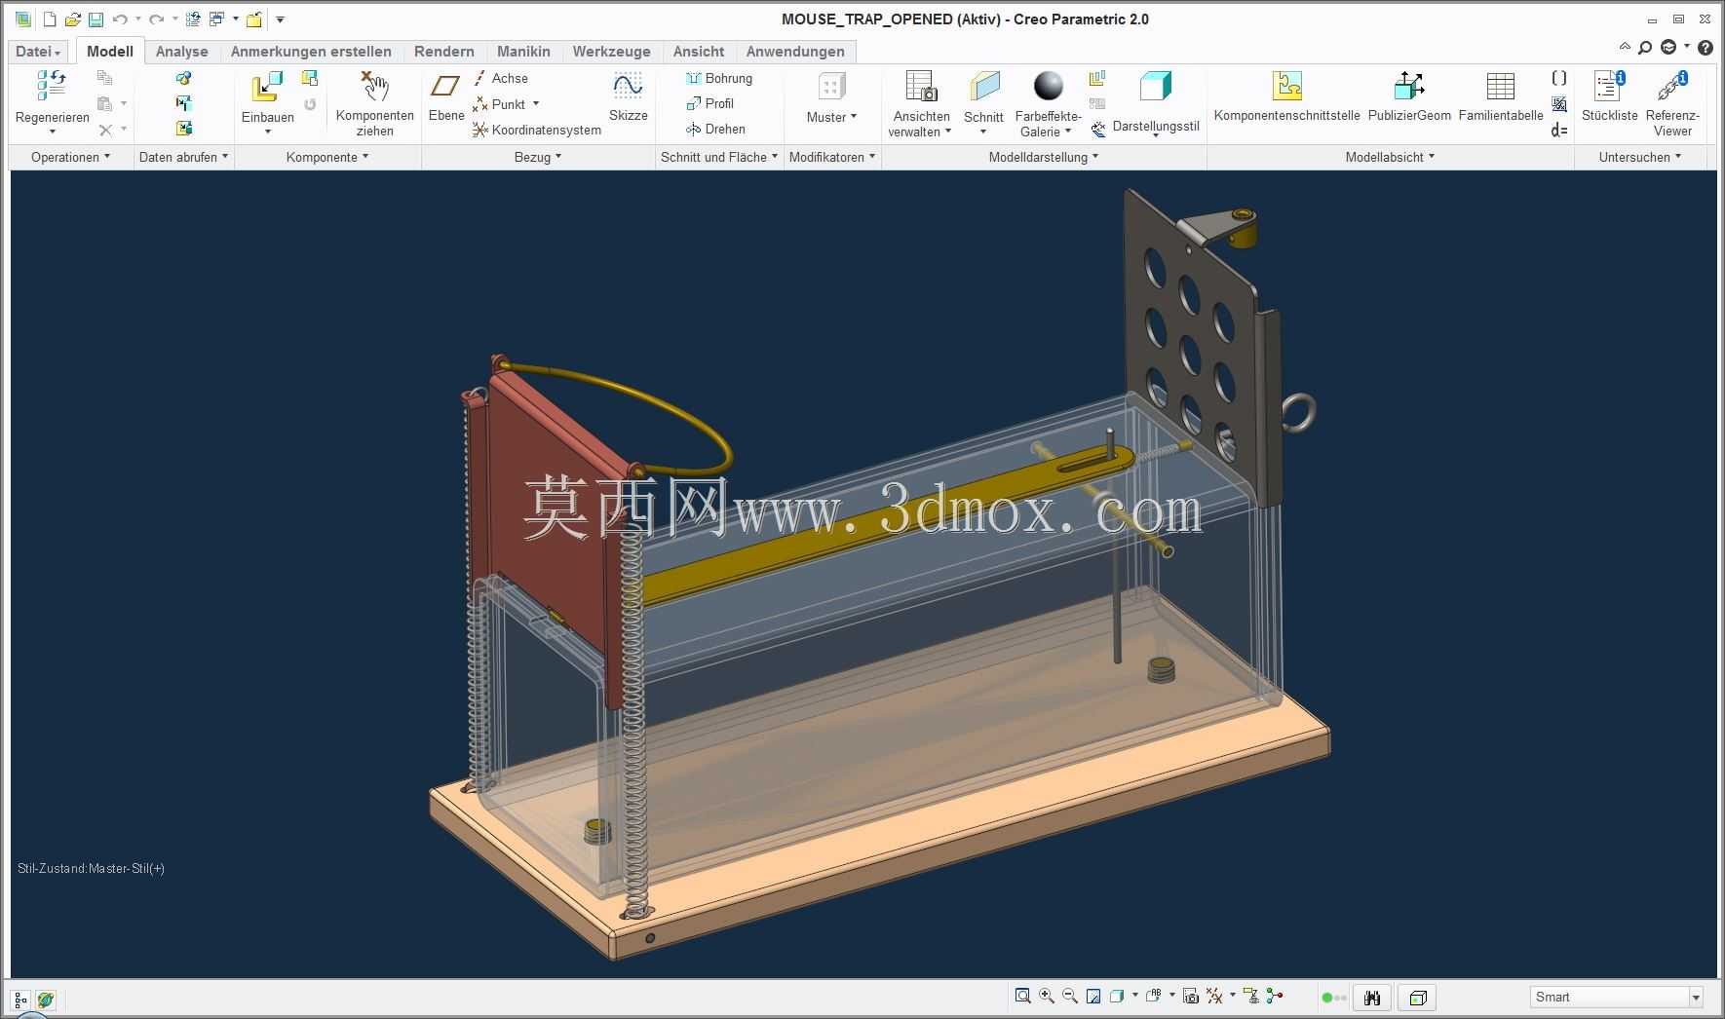Viewport: 1725px width, 1019px height.
Task: Switch to the Rendern tab
Action: click(444, 52)
